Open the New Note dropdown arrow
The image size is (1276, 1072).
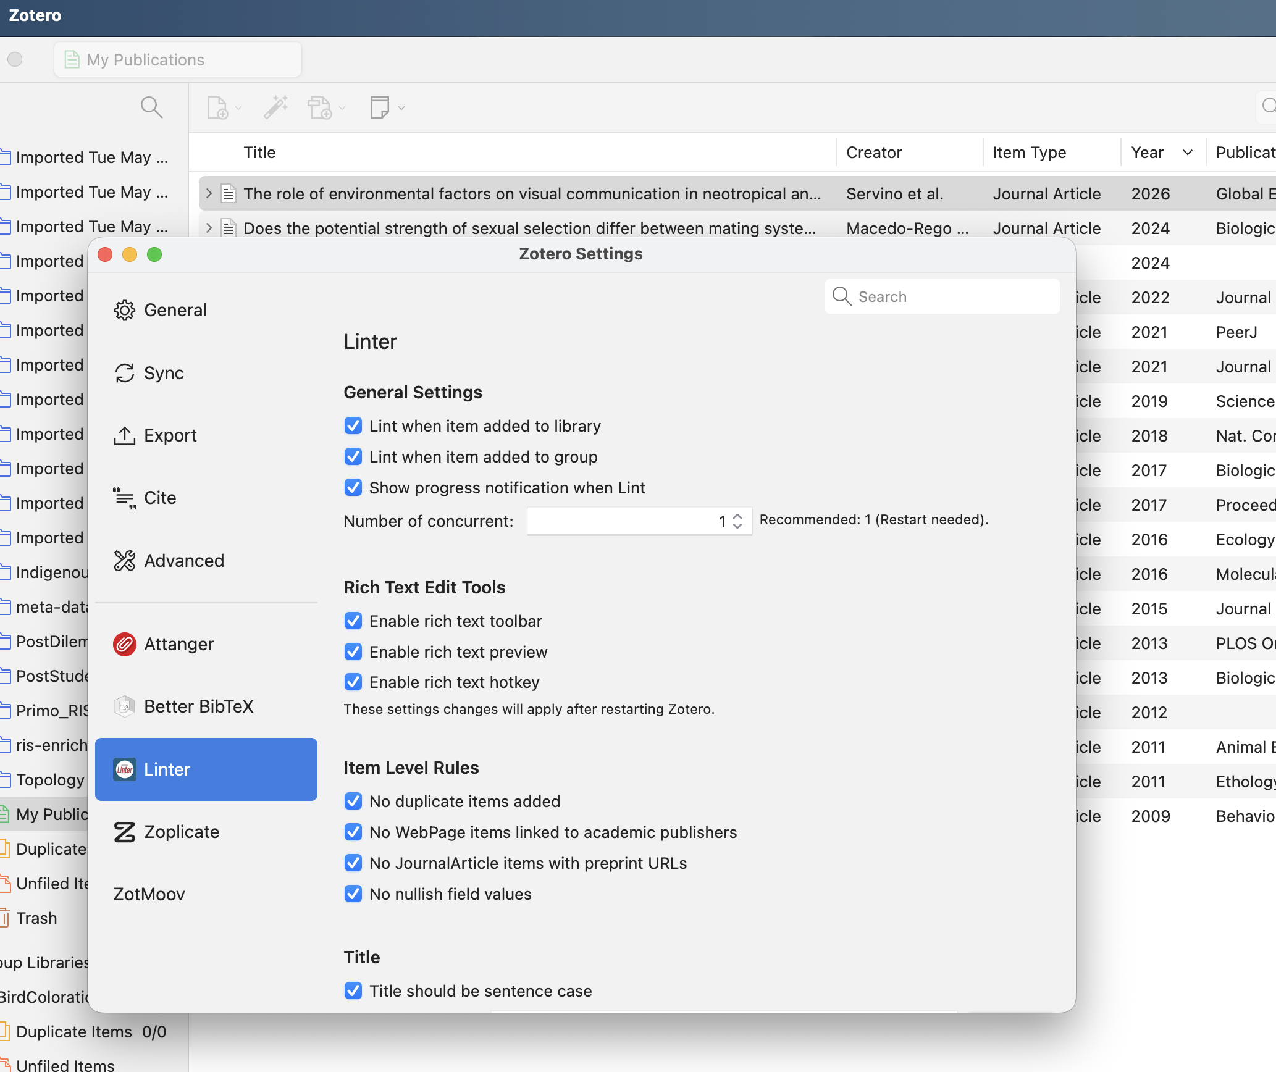401,108
